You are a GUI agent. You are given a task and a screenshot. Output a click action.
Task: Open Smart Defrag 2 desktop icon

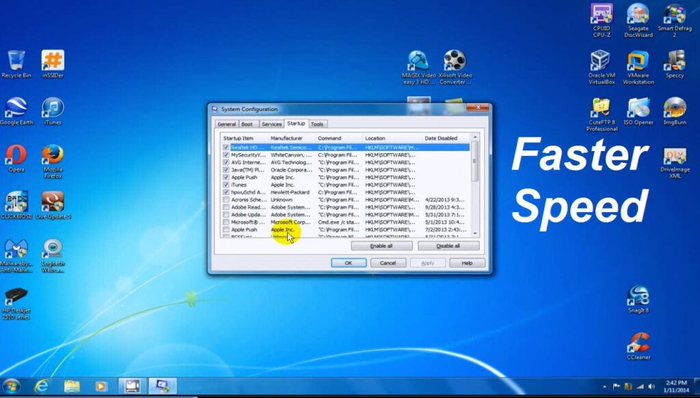675,21
